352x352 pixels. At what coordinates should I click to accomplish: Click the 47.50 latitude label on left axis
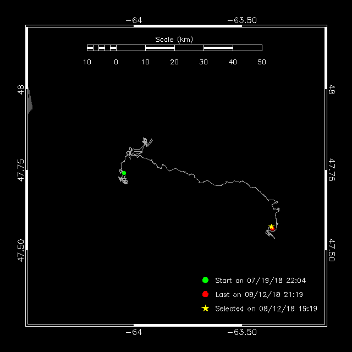pos(20,250)
